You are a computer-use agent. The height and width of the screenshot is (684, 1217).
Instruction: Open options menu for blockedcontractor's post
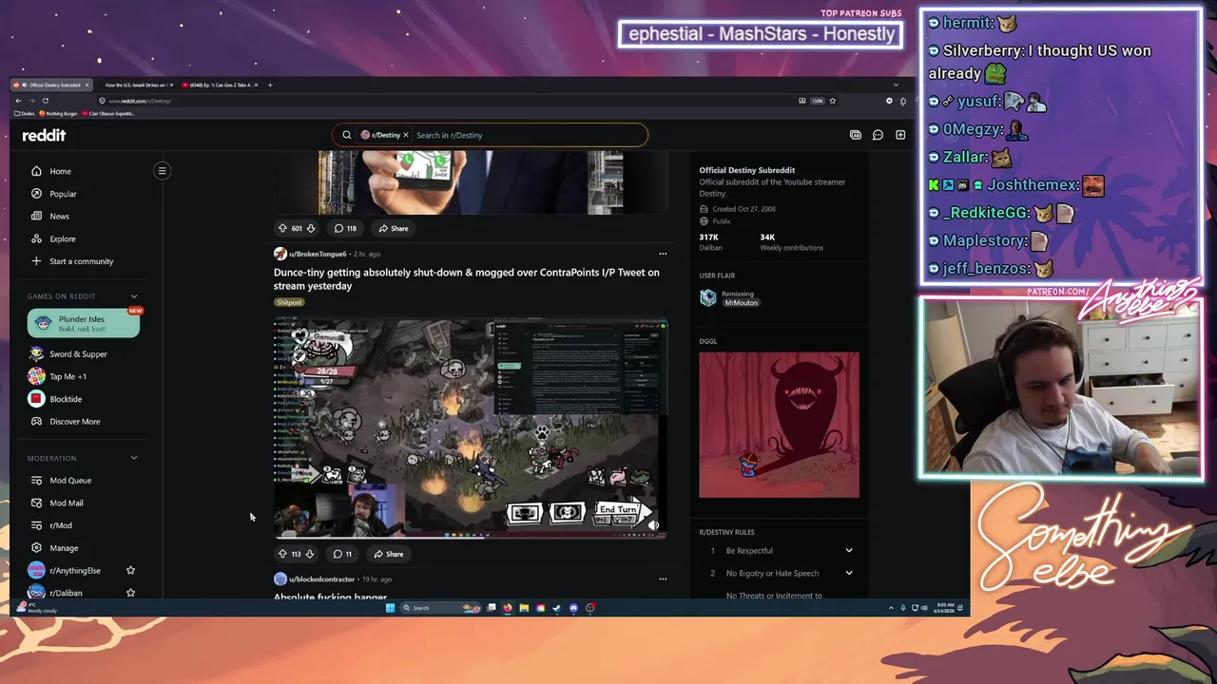[663, 579]
